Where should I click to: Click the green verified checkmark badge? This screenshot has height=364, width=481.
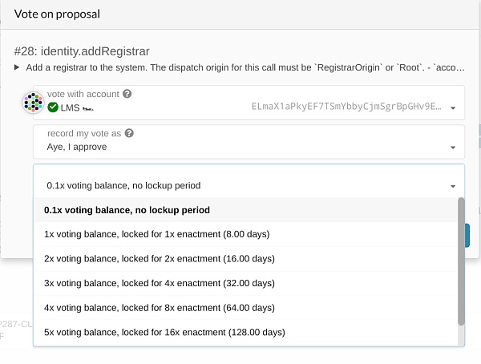coord(53,107)
